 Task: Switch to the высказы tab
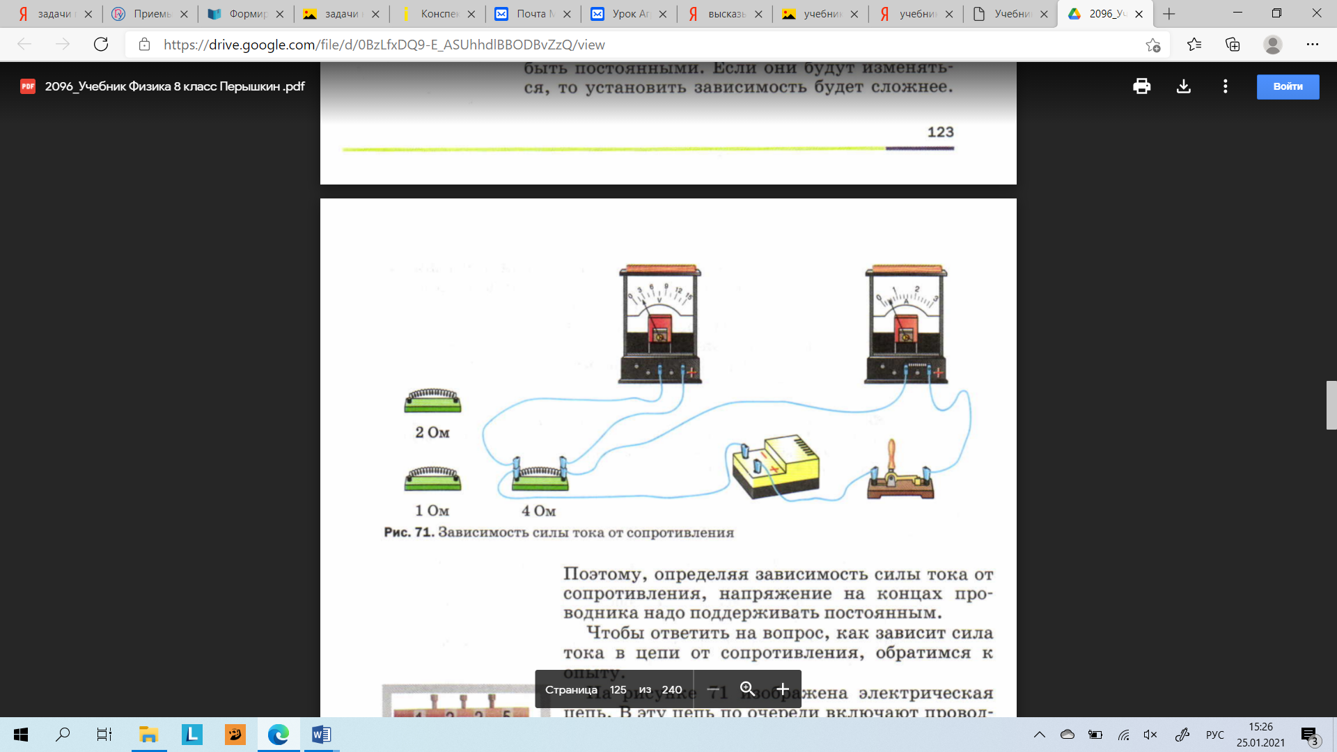pos(725,14)
